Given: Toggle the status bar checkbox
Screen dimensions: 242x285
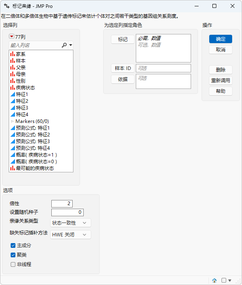Looking at the screenshot, I should pyautogui.click(x=224, y=280).
